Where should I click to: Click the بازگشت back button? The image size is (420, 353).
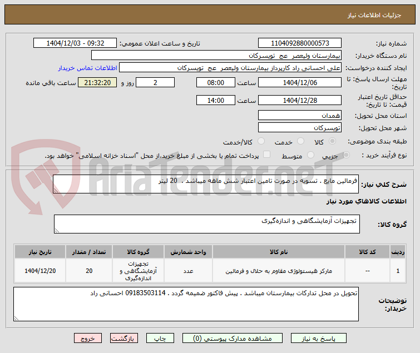pos(123,338)
